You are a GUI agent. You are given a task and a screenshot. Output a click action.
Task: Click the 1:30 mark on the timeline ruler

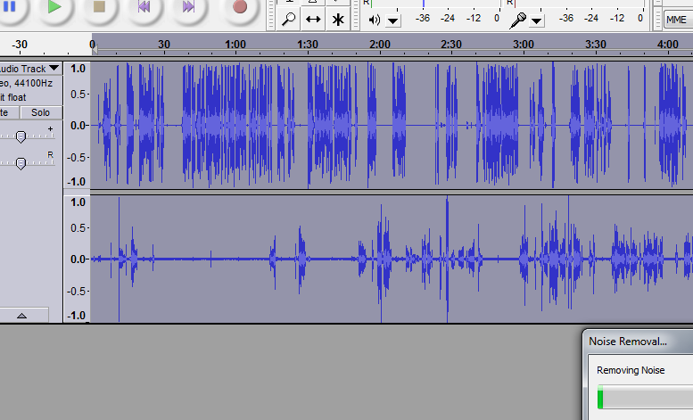tap(308, 45)
